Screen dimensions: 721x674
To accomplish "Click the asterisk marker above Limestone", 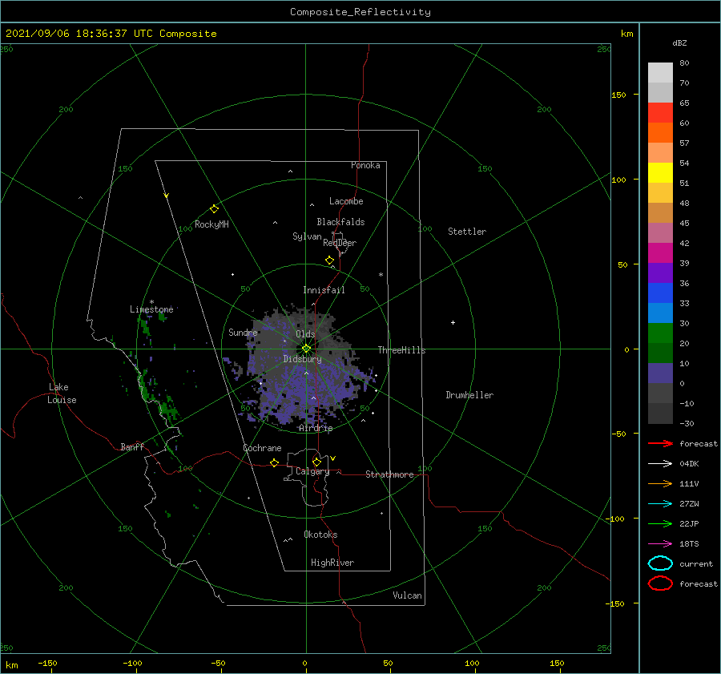I will click(x=151, y=302).
